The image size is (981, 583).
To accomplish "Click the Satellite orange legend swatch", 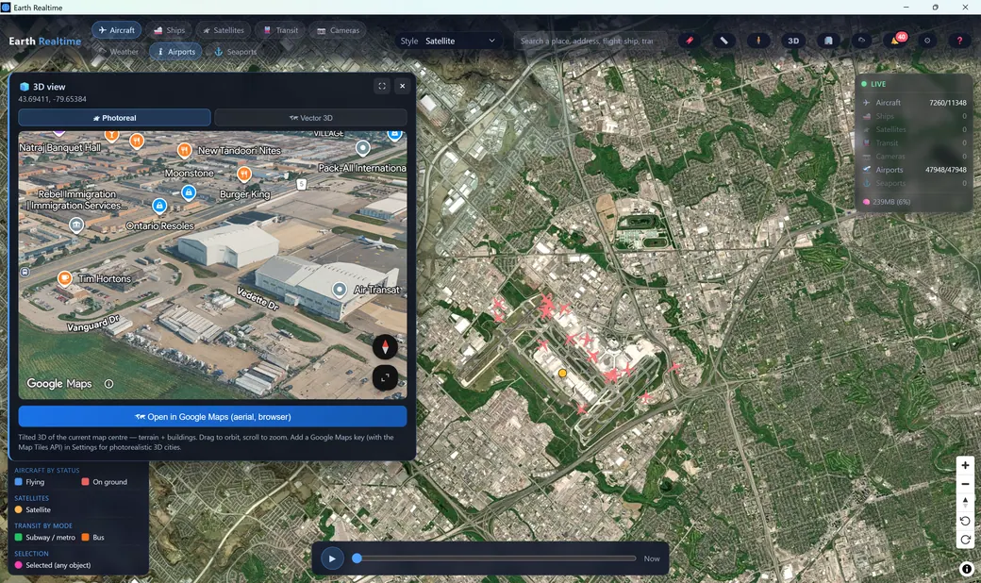I will [x=18, y=509].
